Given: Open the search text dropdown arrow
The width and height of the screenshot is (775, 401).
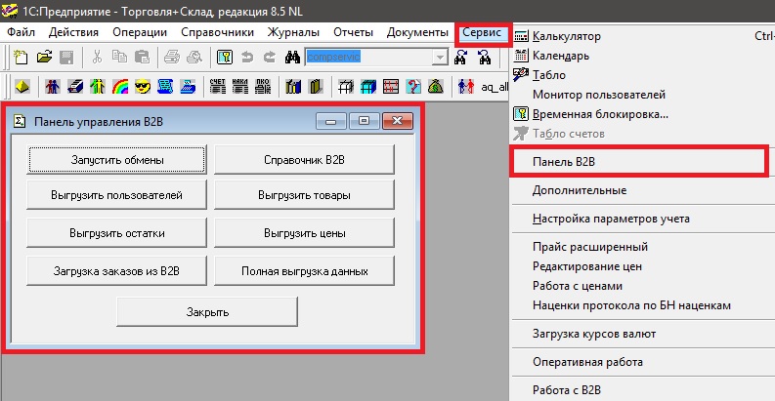Looking at the screenshot, I should coord(440,58).
